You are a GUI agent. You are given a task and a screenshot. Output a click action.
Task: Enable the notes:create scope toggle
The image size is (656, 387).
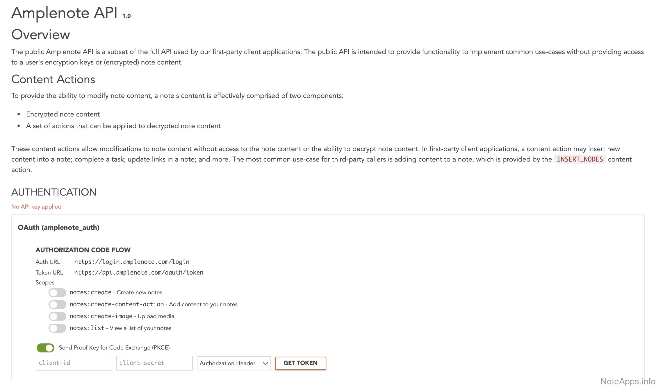(x=57, y=293)
